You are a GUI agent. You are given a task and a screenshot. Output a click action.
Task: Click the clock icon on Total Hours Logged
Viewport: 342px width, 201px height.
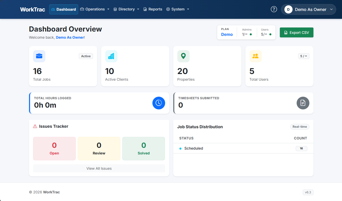pyautogui.click(x=159, y=103)
